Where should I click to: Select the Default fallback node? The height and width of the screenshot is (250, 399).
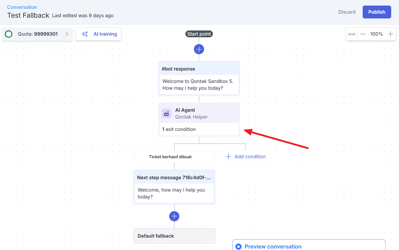[x=174, y=236]
